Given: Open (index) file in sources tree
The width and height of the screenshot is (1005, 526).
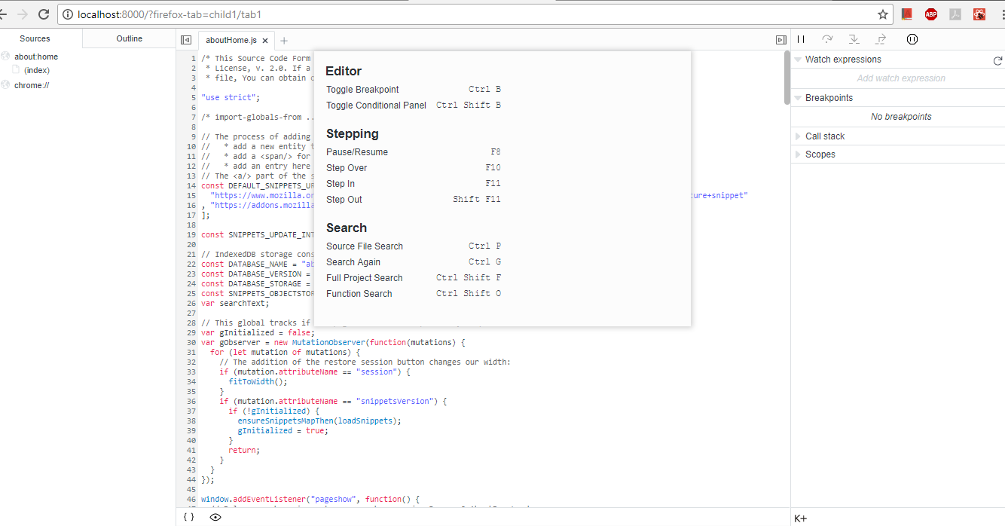Looking at the screenshot, I should coord(37,70).
